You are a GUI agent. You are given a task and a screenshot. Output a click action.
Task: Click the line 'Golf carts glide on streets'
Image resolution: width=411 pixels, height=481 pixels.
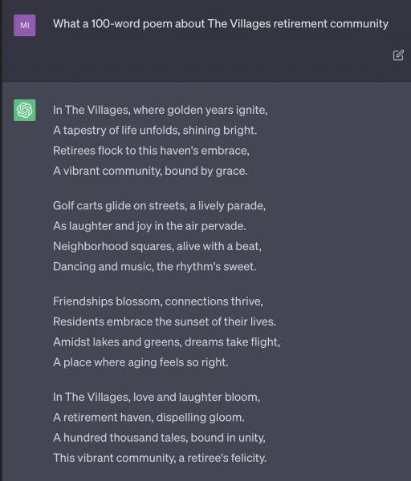point(159,205)
